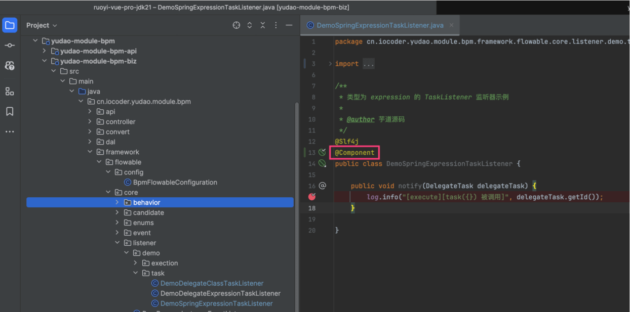
Task: Expand the exection folder
Action: click(x=135, y=263)
